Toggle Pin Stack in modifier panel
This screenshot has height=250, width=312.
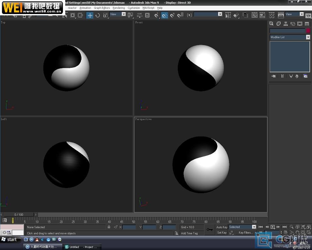(274, 76)
